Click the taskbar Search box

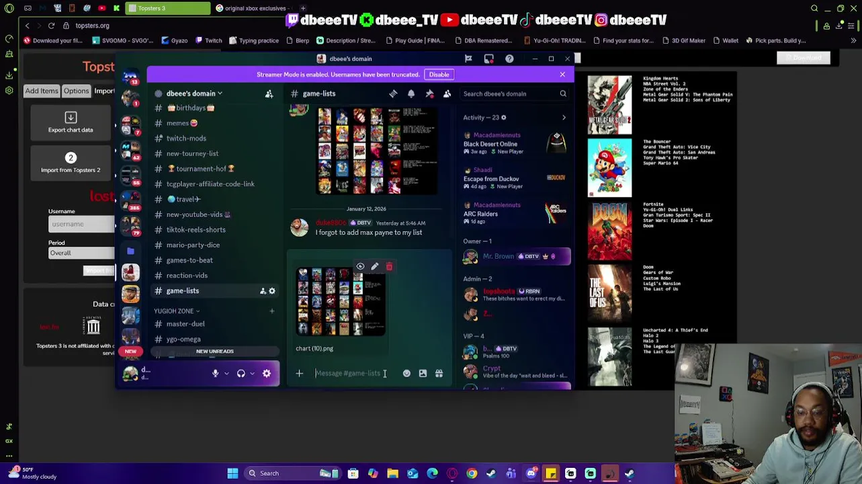(x=292, y=473)
